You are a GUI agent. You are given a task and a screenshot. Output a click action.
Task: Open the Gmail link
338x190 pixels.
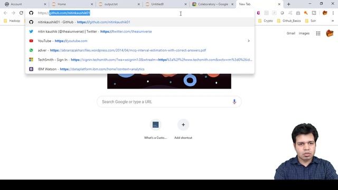pos(291,33)
